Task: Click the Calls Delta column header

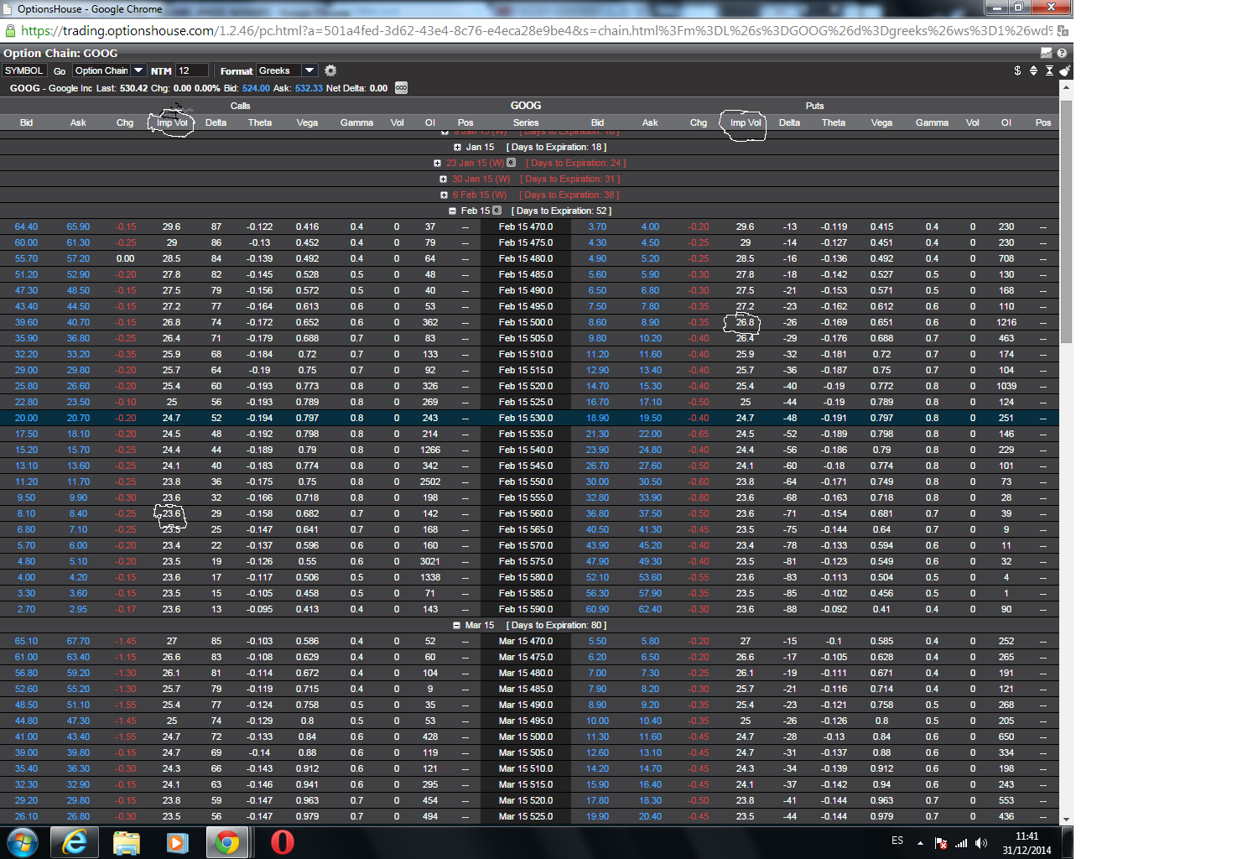Action: tap(216, 122)
